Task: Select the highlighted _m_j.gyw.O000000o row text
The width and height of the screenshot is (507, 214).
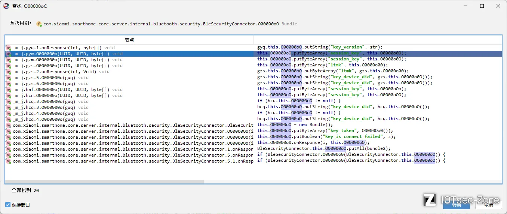Action: click(x=67, y=54)
